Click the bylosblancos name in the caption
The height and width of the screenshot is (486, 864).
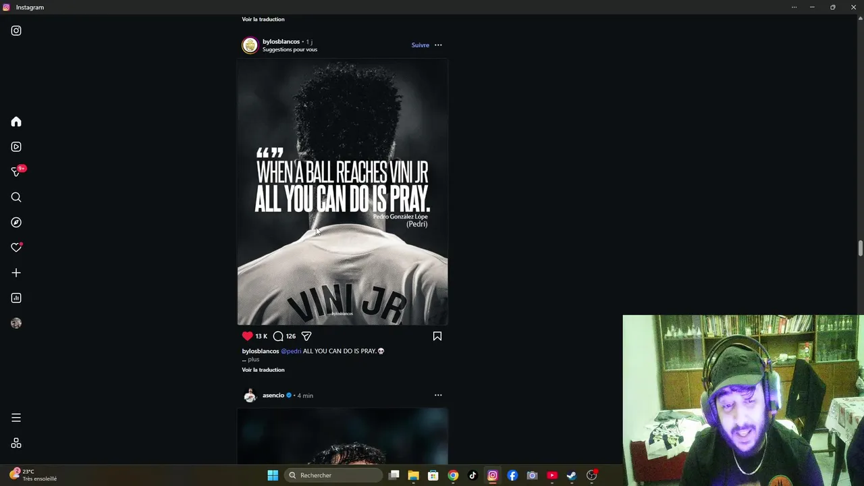[261, 351]
